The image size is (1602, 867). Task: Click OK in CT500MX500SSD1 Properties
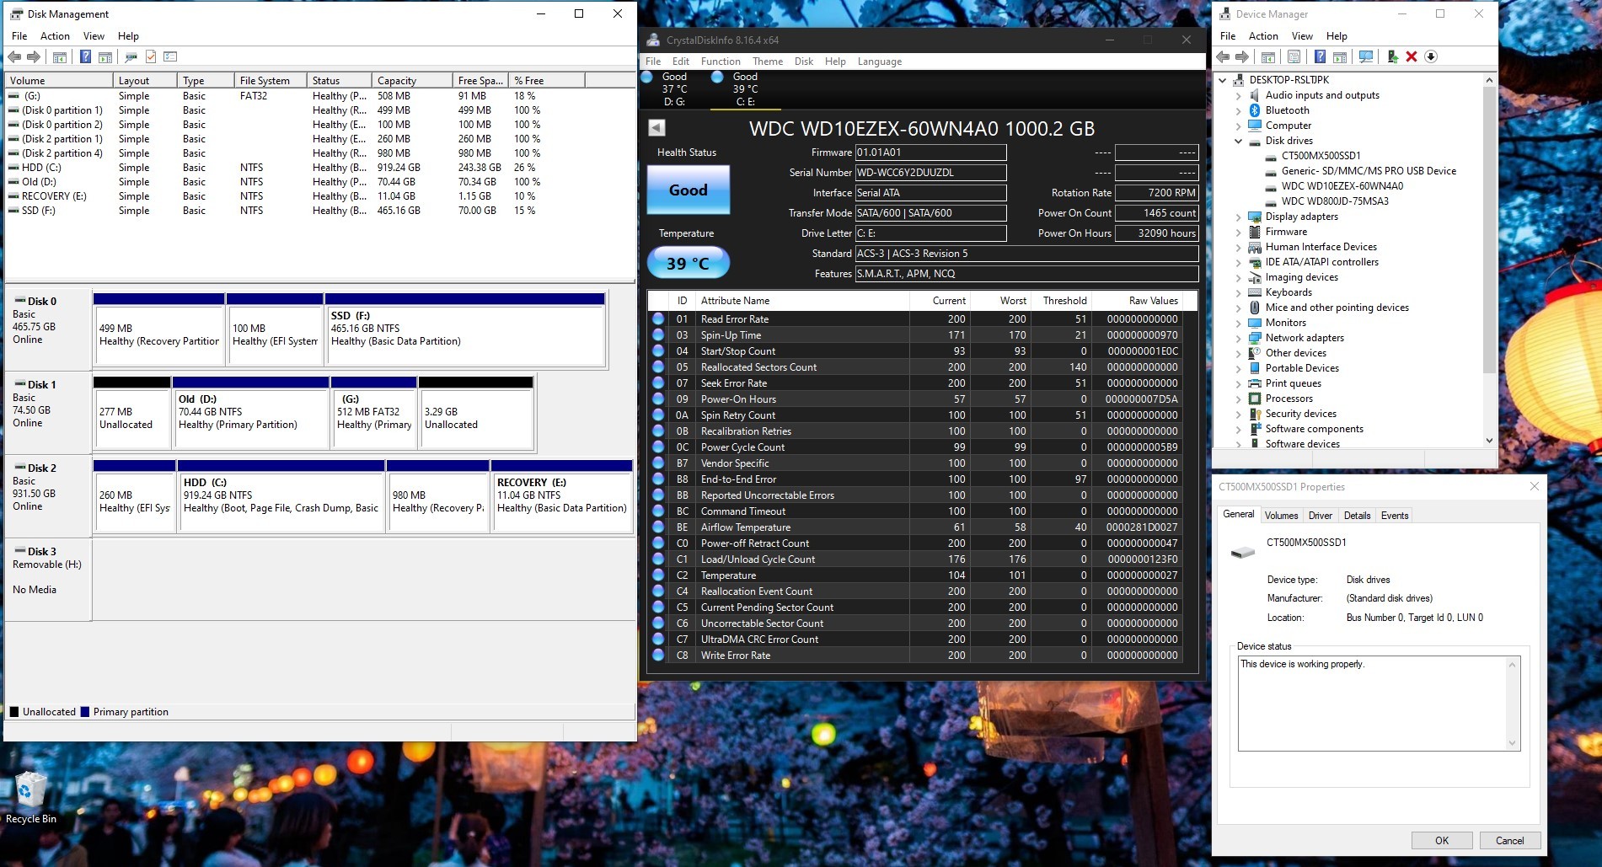(x=1442, y=840)
